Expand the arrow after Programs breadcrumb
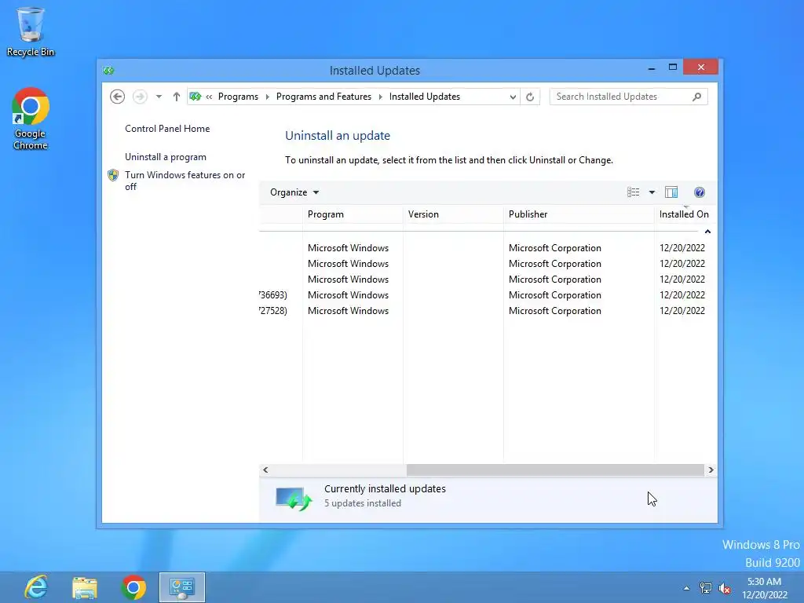The height and width of the screenshot is (603, 804). (267, 97)
